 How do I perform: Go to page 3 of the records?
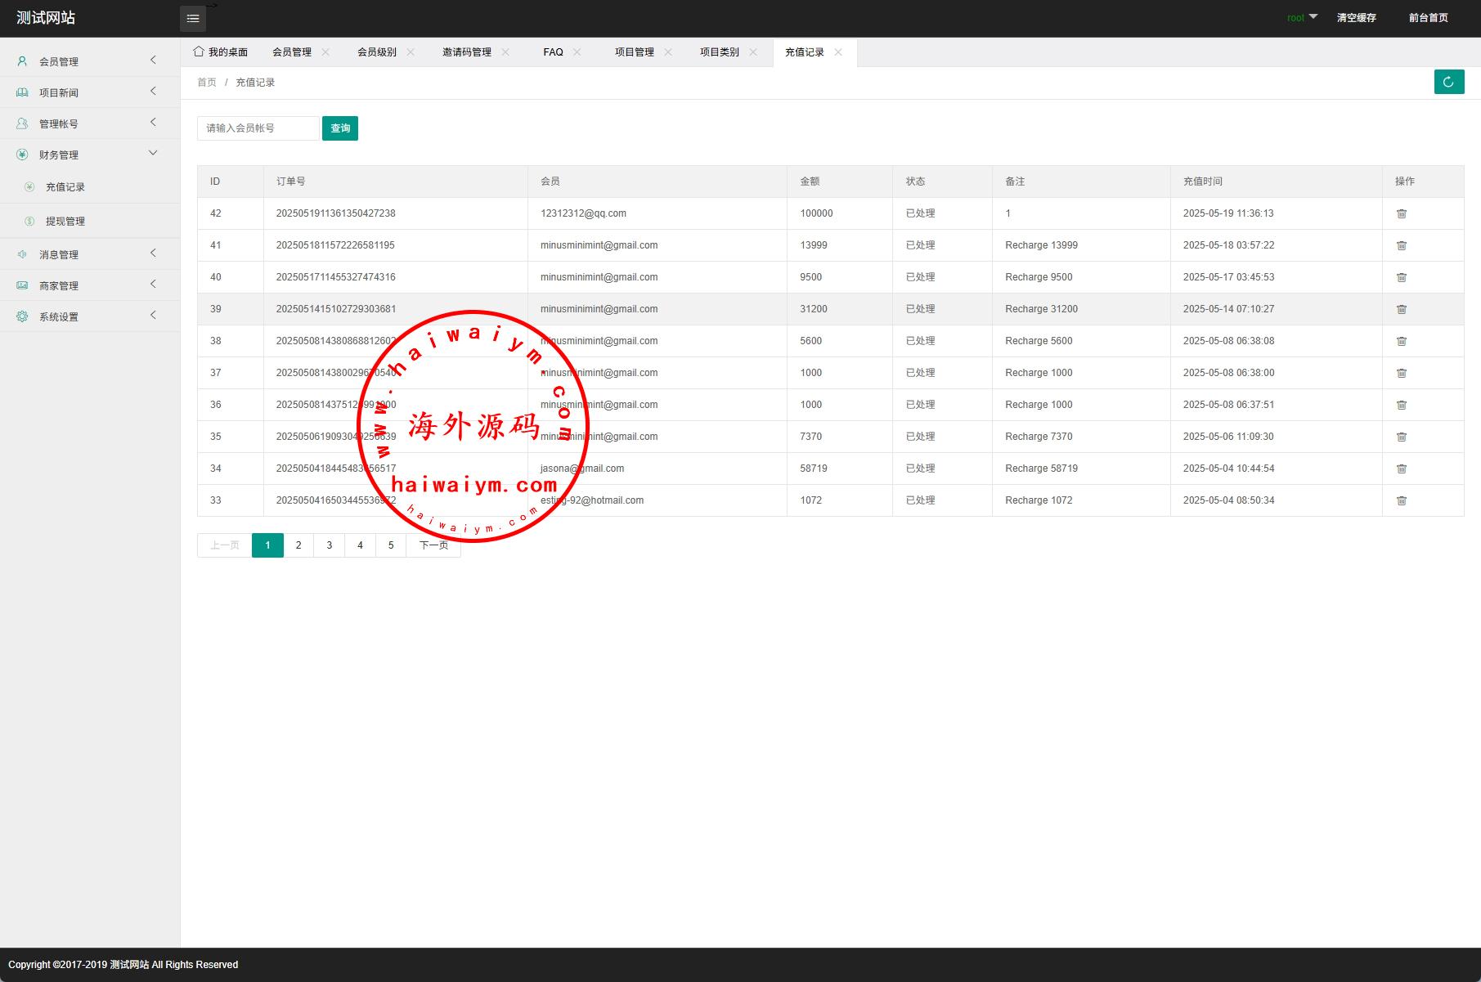(330, 545)
